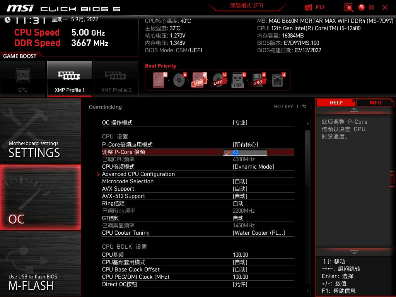
Task: Toggle XMP Profile 1
Action: [70, 79]
